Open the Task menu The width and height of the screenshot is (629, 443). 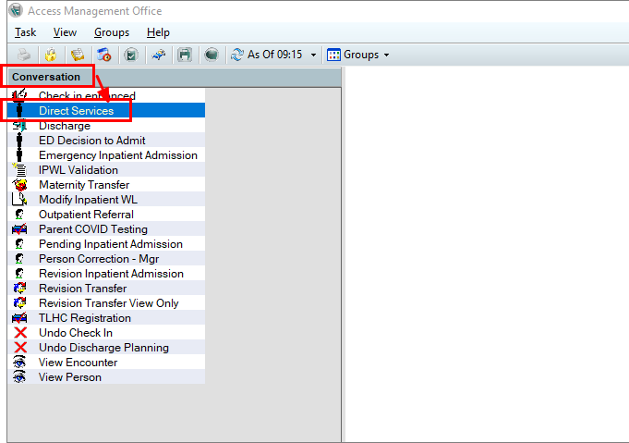tap(26, 32)
